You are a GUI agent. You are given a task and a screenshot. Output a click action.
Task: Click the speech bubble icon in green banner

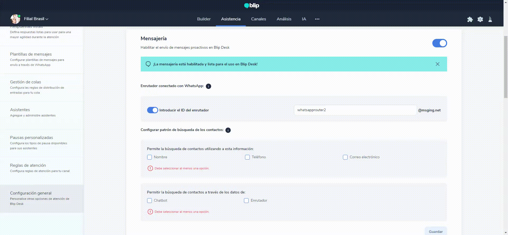click(x=148, y=64)
